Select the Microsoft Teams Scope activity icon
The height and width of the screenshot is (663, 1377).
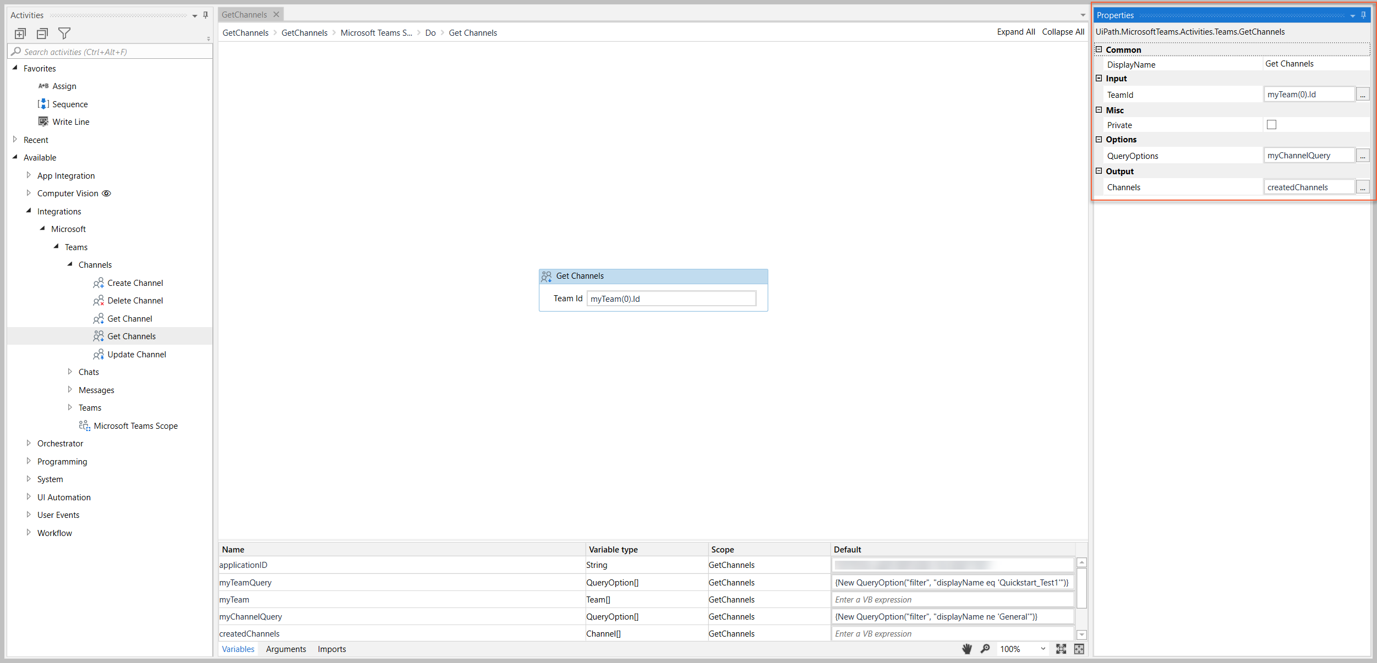tap(85, 426)
